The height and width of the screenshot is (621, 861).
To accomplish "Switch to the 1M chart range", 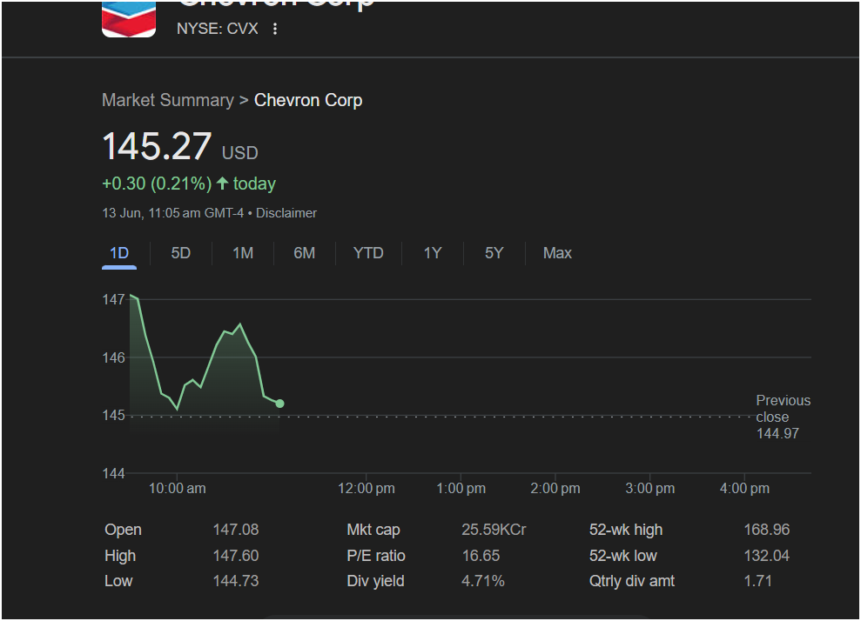I will 243,253.
